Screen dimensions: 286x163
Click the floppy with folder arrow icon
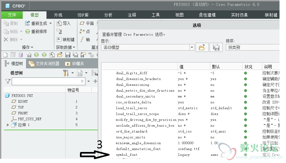[x=83, y=54]
